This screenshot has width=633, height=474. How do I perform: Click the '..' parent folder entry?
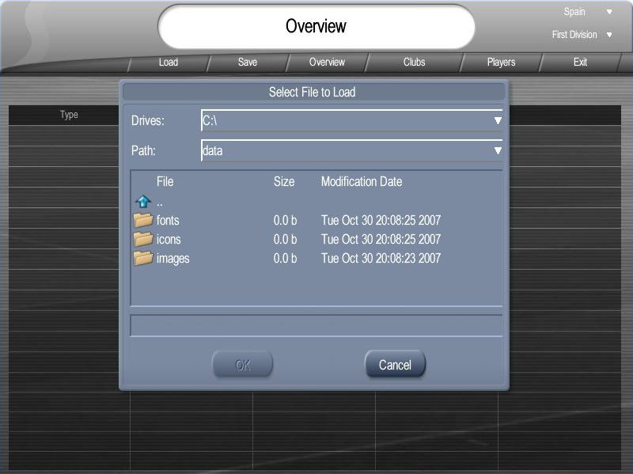tap(160, 203)
